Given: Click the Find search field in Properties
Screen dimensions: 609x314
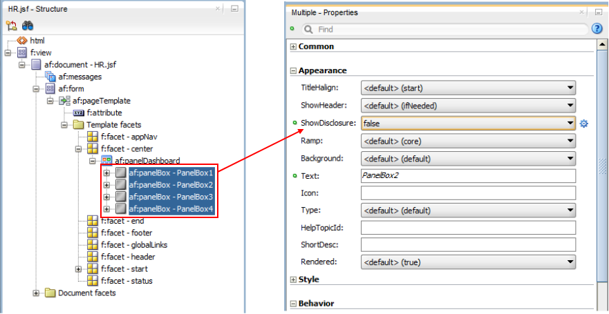Looking at the screenshot, I should point(444,29).
